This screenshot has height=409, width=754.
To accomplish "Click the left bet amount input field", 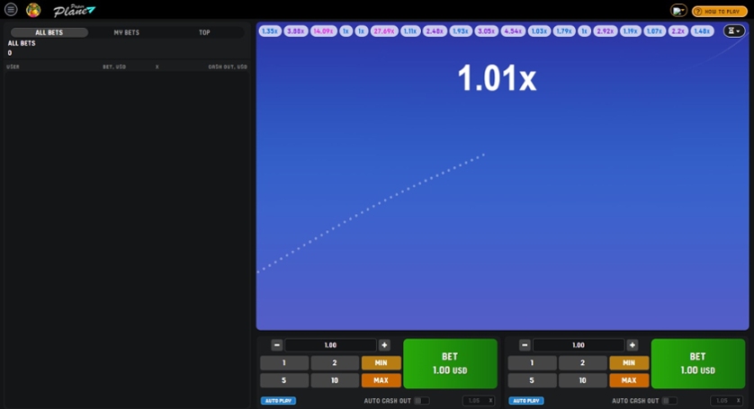I will [x=330, y=345].
